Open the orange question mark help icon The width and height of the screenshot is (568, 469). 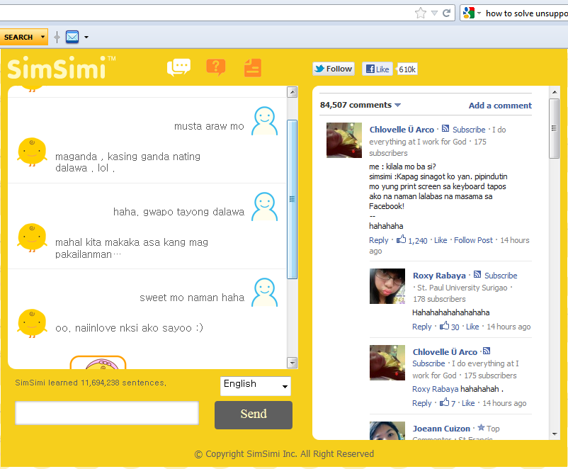point(216,67)
